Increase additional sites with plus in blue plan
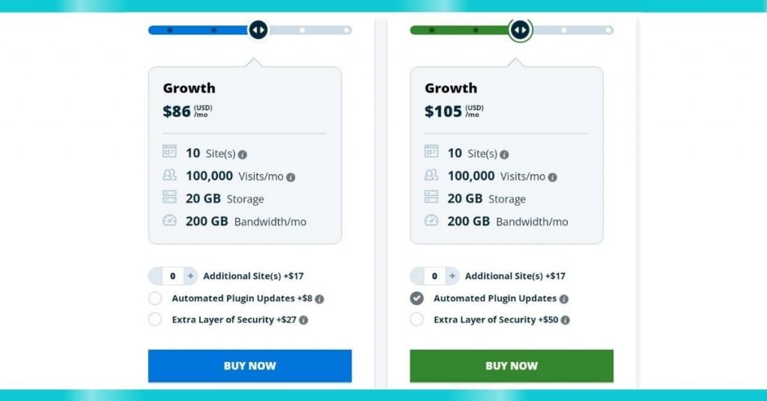This screenshot has height=401, width=767. coord(190,276)
